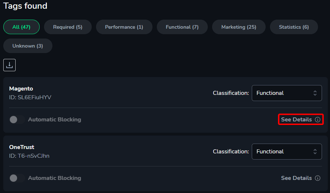Click the arrows icon in OneTrust's classification box

[x=315, y=152]
